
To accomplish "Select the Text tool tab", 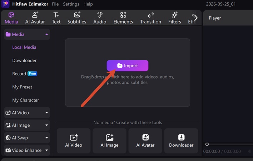I will coord(56,18).
